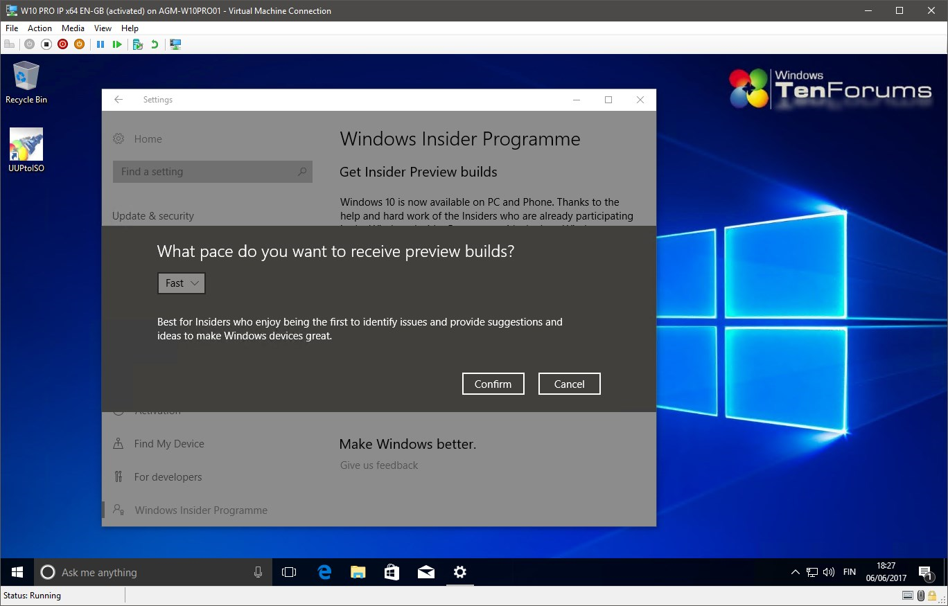Open the Action Center notification icon
Screen dimensions: 948x606
click(925, 572)
